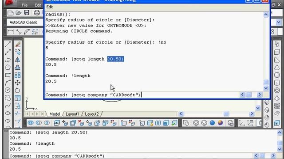Image resolution: width=284 pixels, height=159 pixels.
Task: Select the Arc Length dimension tool
Action: [27, 32]
